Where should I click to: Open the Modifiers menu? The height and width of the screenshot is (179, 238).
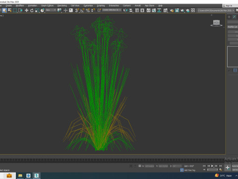click(x=20, y=5)
